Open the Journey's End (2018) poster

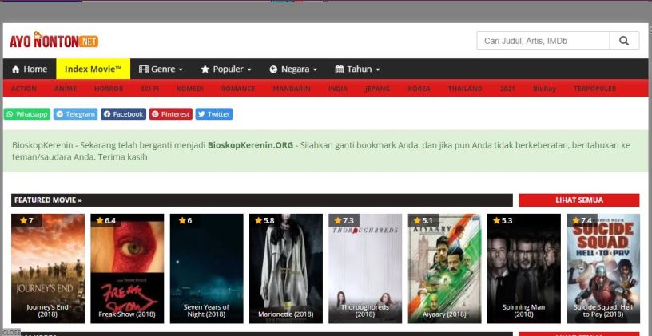coord(48,269)
